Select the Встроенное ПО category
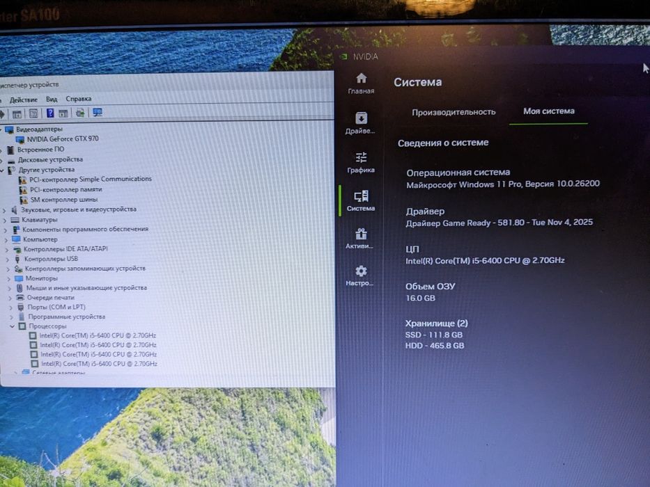This screenshot has height=487, width=650. tap(40, 149)
